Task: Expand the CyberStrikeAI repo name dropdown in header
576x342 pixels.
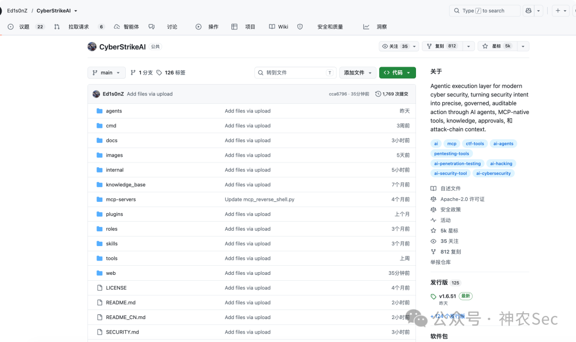Action: pos(76,11)
